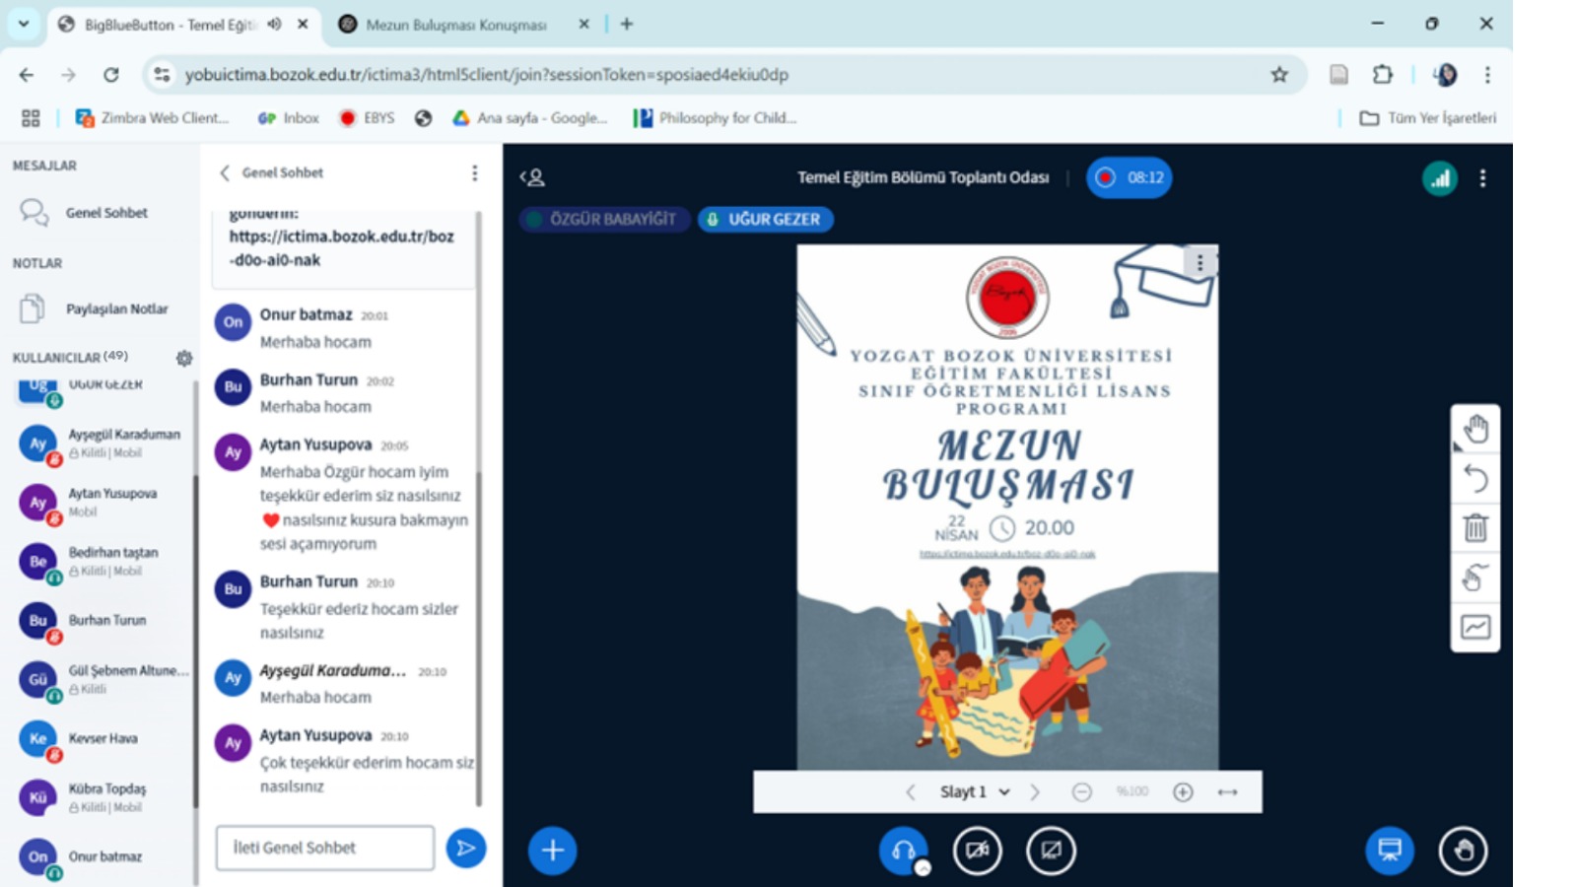Bookmark this page with the star

[x=1279, y=74]
